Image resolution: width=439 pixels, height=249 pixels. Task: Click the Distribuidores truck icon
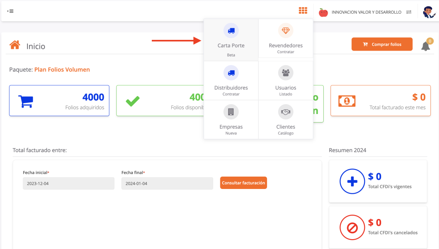point(231,73)
